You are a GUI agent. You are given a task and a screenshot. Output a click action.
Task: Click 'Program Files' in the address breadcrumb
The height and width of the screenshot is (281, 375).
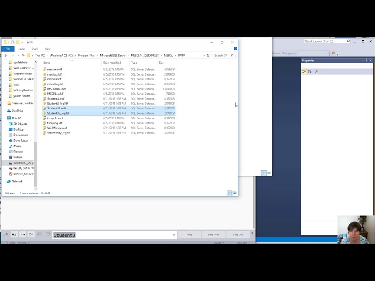86,56
